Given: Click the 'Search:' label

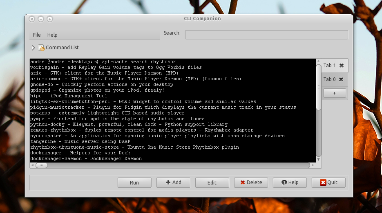Looking at the screenshot, I should pos(172,33).
